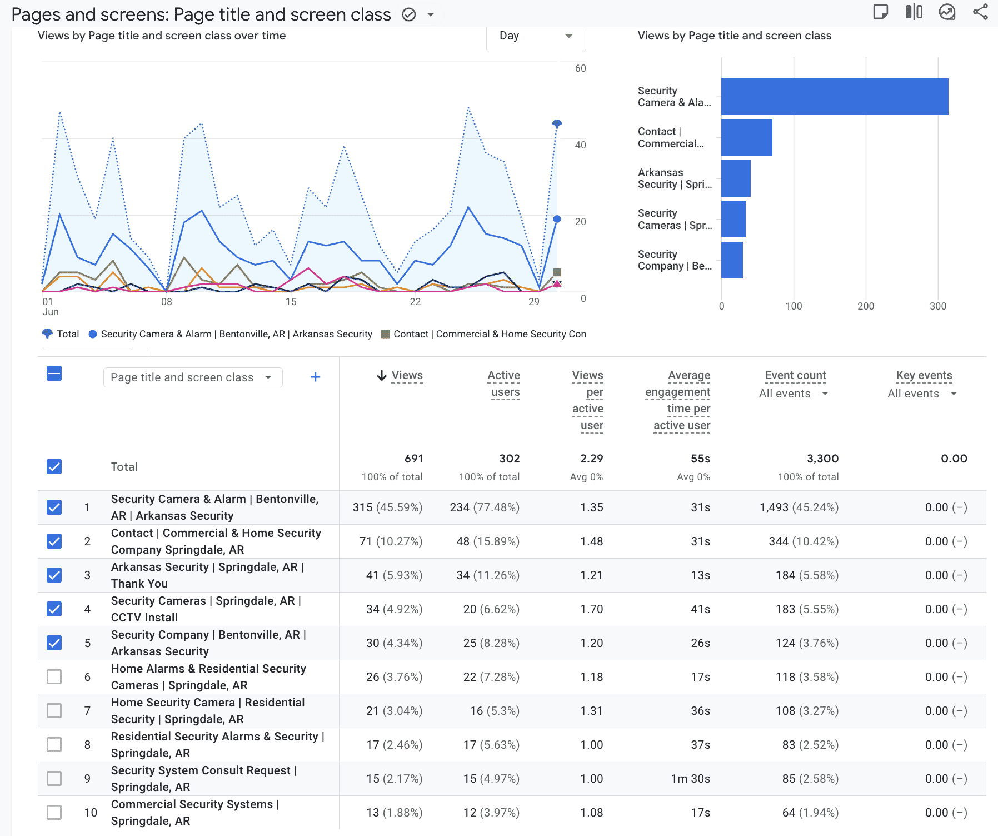Sort by Key events column header
The height and width of the screenshot is (836, 998).
tap(924, 376)
